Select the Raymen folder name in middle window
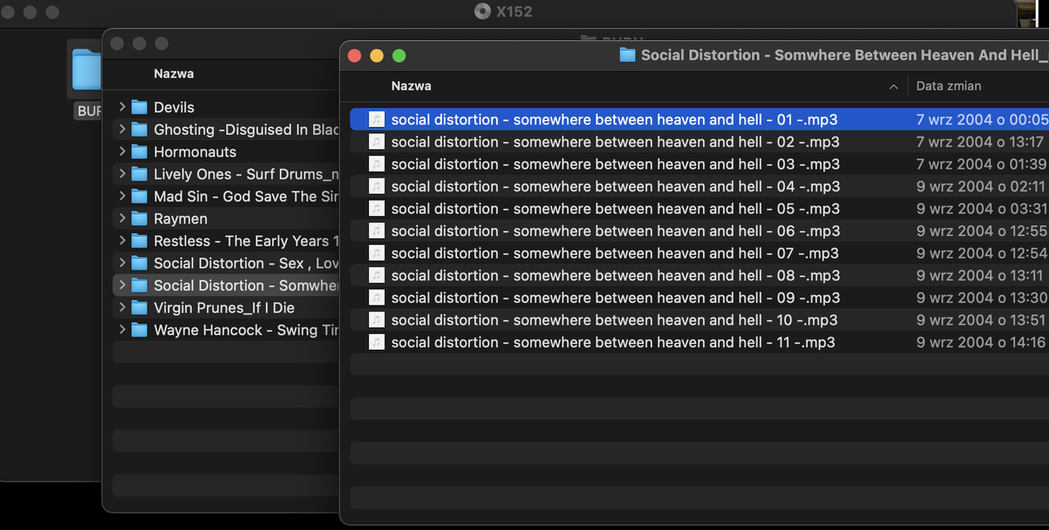 click(180, 219)
